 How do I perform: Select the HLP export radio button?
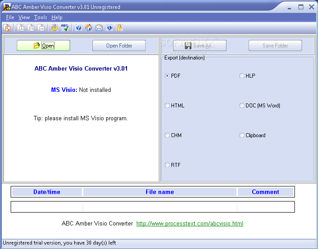coord(242,76)
